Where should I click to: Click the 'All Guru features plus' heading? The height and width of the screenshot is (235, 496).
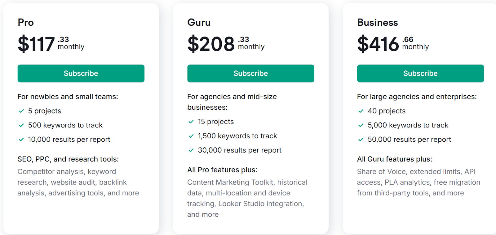[x=394, y=159]
